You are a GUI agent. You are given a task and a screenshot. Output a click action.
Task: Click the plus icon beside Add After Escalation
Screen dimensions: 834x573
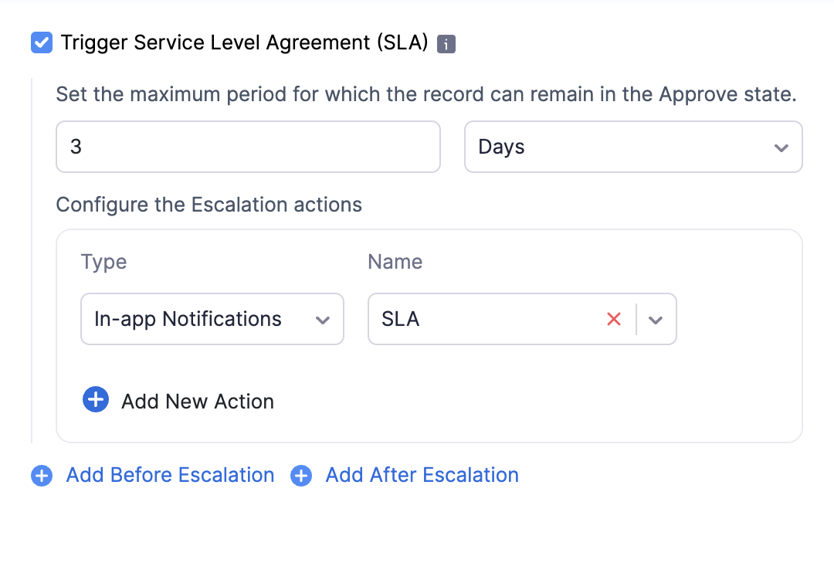click(x=300, y=476)
